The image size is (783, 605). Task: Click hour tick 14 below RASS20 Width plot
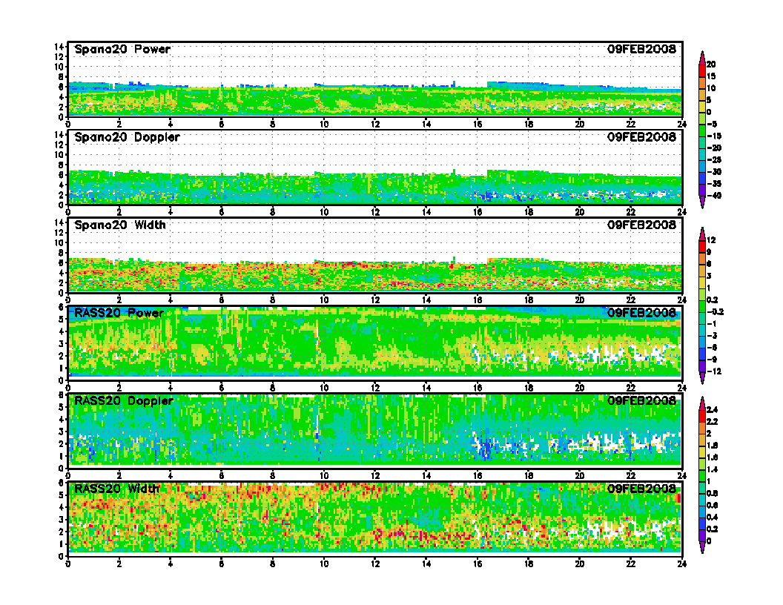click(426, 563)
